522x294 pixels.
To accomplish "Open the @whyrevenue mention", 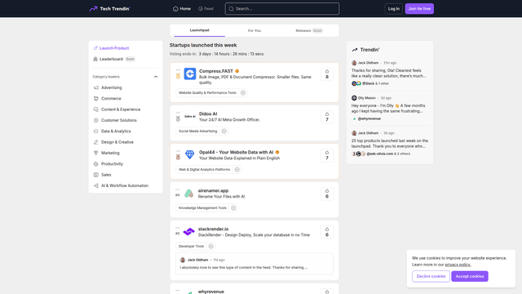I will pyautogui.click(x=369, y=118).
